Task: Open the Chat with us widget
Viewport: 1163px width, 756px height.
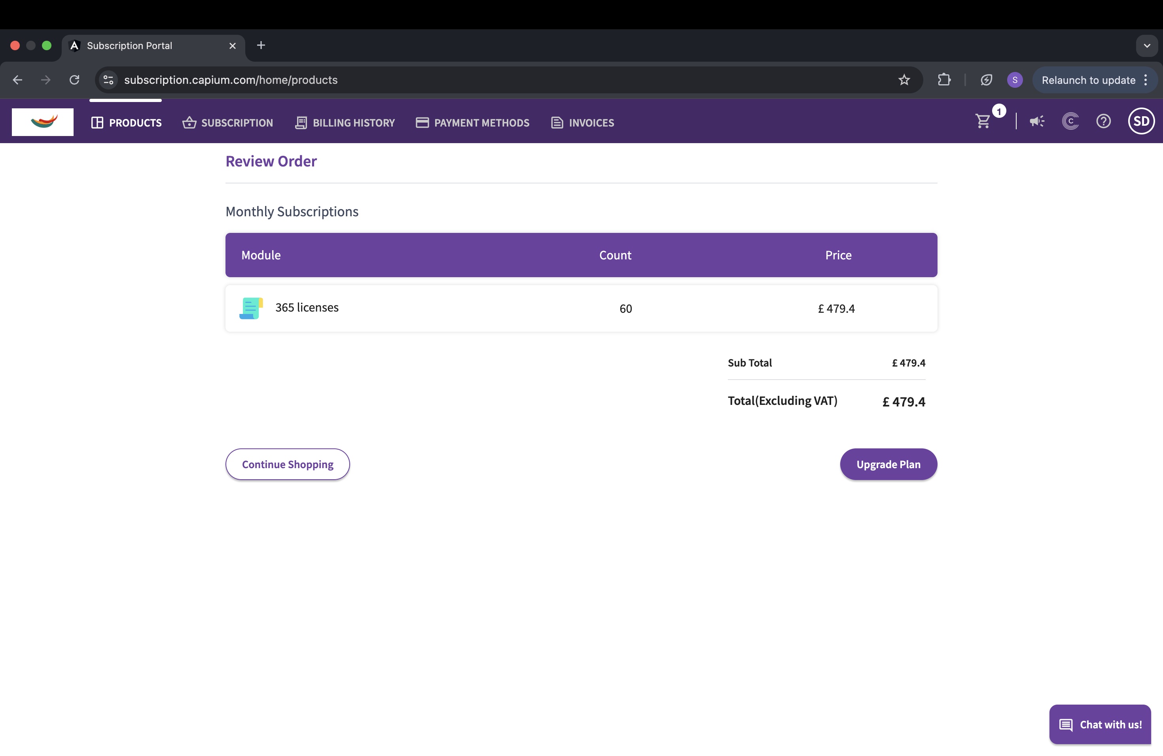Action: (x=1100, y=724)
